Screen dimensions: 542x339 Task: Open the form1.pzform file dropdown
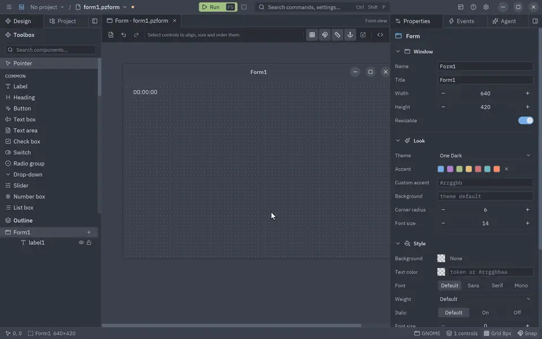(x=101, y=7)
